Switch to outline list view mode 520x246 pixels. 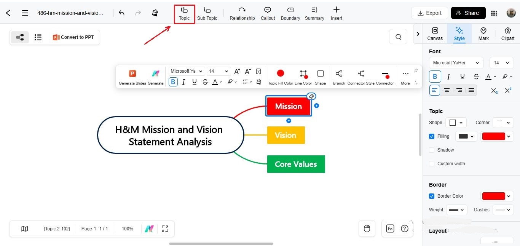38,37
